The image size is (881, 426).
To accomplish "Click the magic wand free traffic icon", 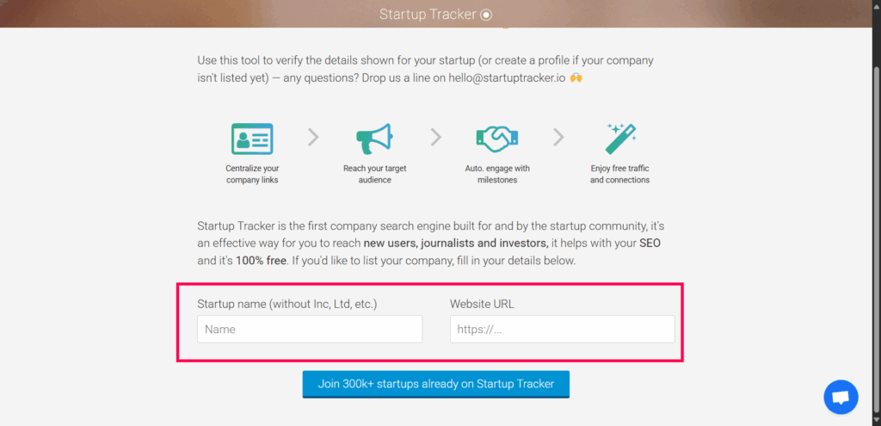I will [620, 139].
